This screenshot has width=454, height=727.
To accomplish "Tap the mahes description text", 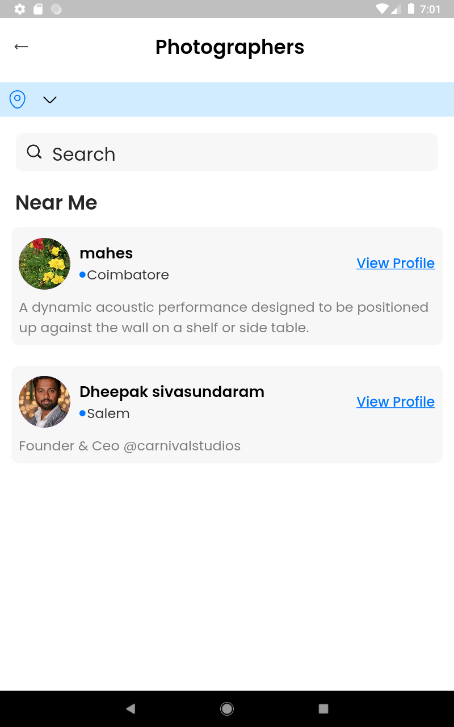I will pos(224,317).
